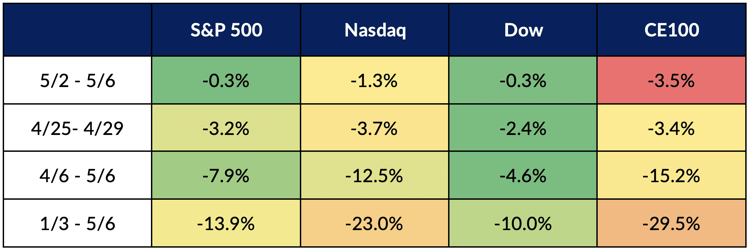Screen dimensions: 750x251
Task: Click the S&P 500 -7.9% cell
Action: pyautogui.click(x=226, y=176)
